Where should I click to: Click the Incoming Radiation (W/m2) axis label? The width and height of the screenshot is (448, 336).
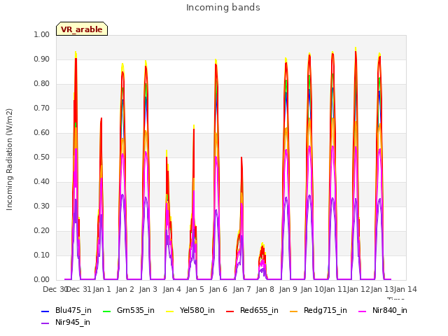pos(9,160)
